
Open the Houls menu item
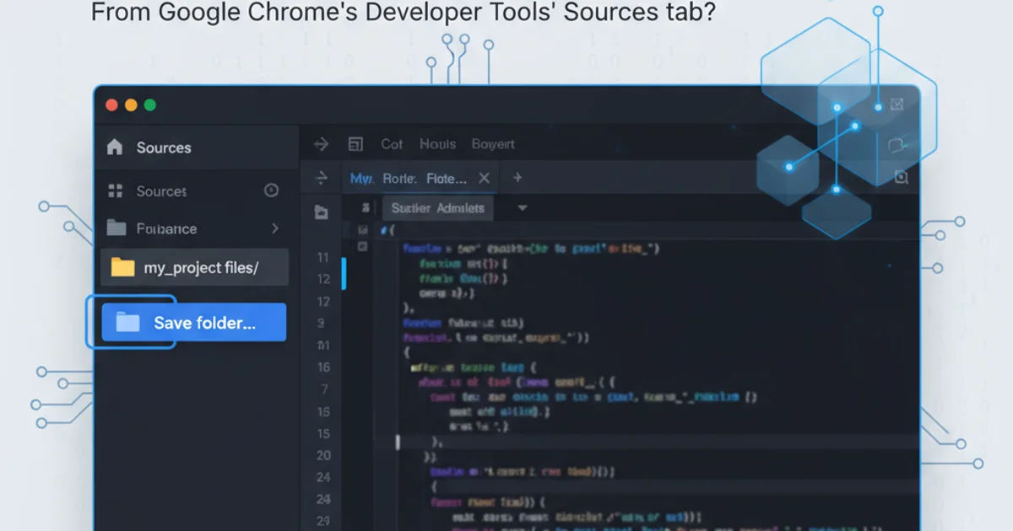coord(437,144)
